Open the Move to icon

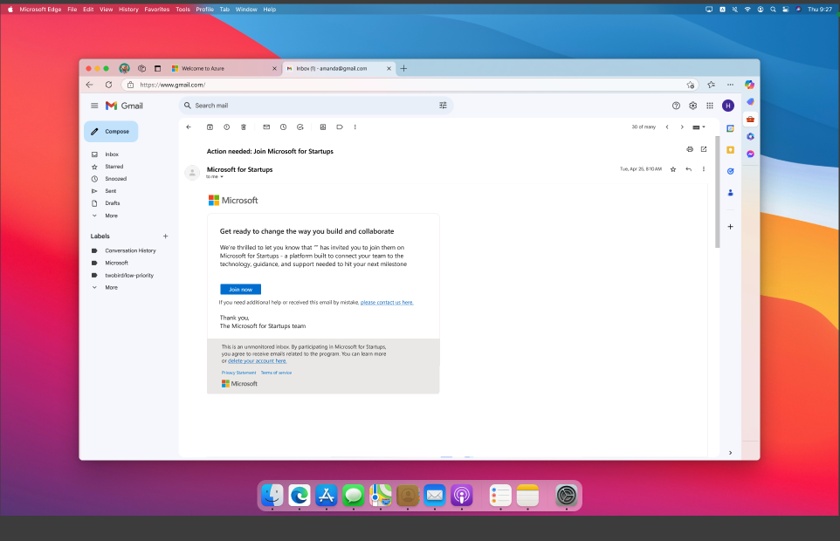323,127
